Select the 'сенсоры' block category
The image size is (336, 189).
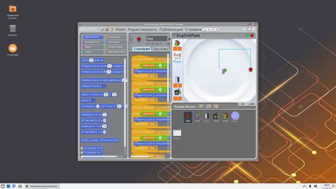[x=116, y=42]
